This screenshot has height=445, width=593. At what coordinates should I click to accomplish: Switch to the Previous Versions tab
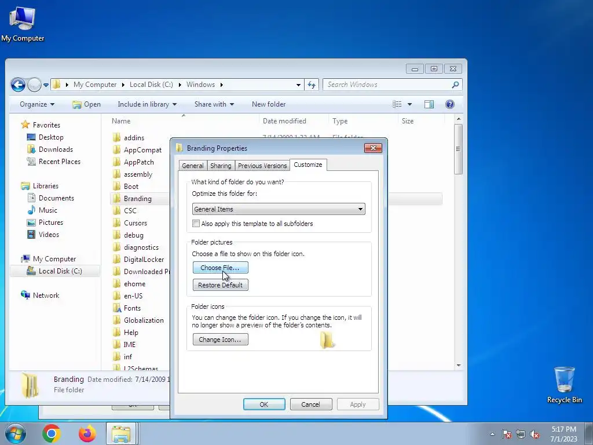coord(262,166)
